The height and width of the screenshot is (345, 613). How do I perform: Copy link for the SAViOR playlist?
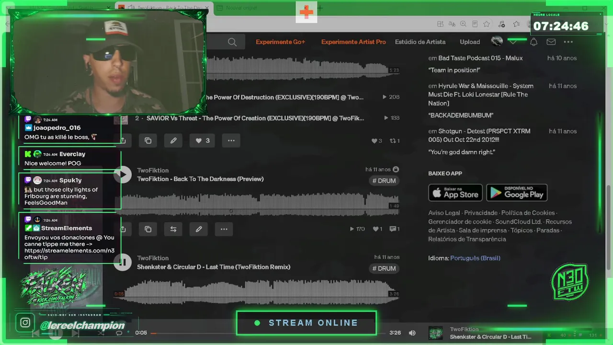point(148,140)
